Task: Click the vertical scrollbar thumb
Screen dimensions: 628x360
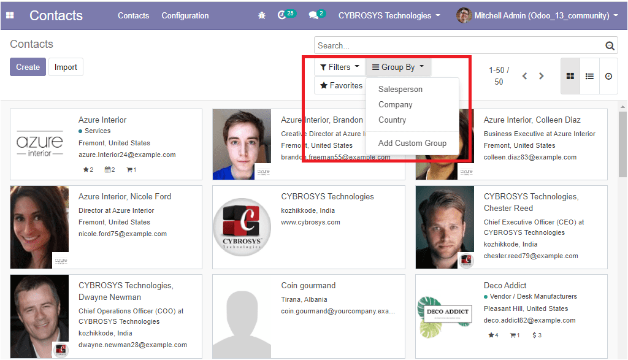Action: [x=622, y=144]
